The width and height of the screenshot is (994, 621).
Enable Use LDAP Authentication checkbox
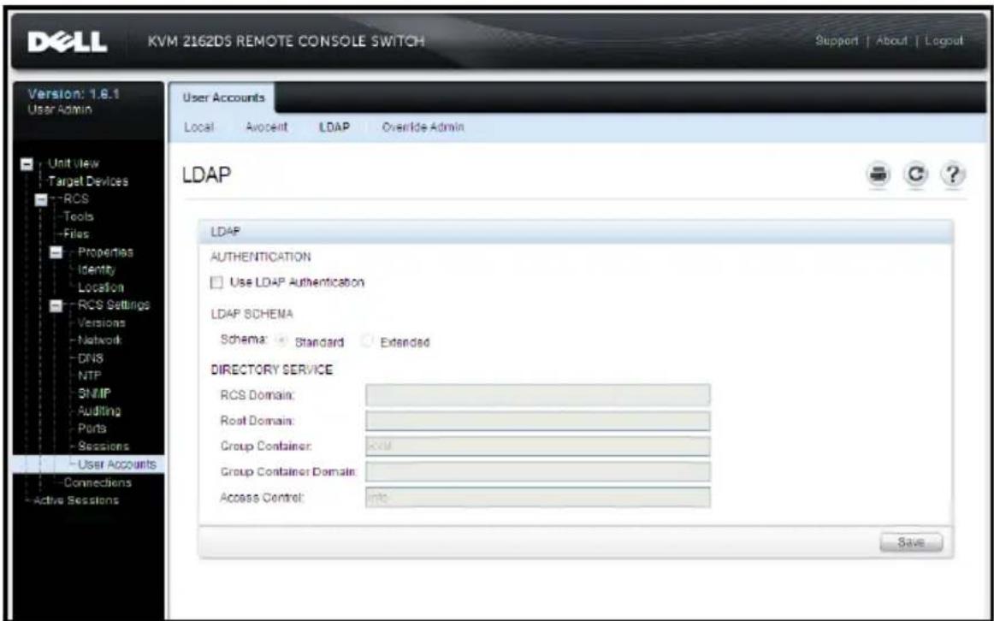pos(217,282)
